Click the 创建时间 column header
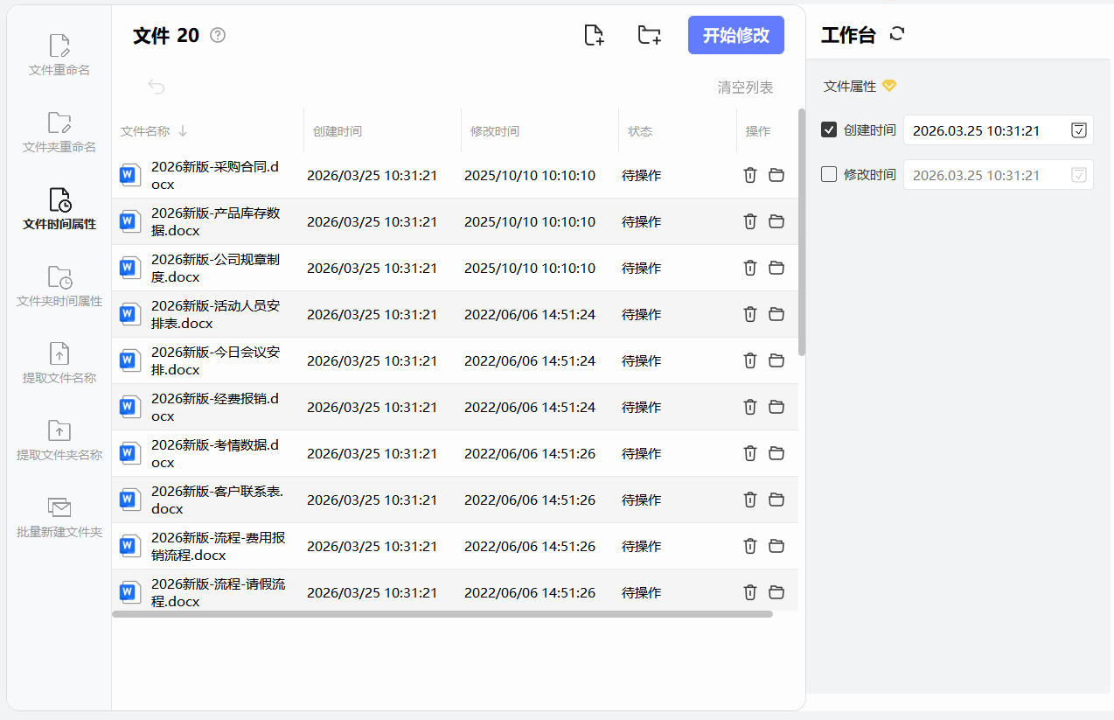Image resolution: width=1114 pixels, height=720 pixels. 338,131
